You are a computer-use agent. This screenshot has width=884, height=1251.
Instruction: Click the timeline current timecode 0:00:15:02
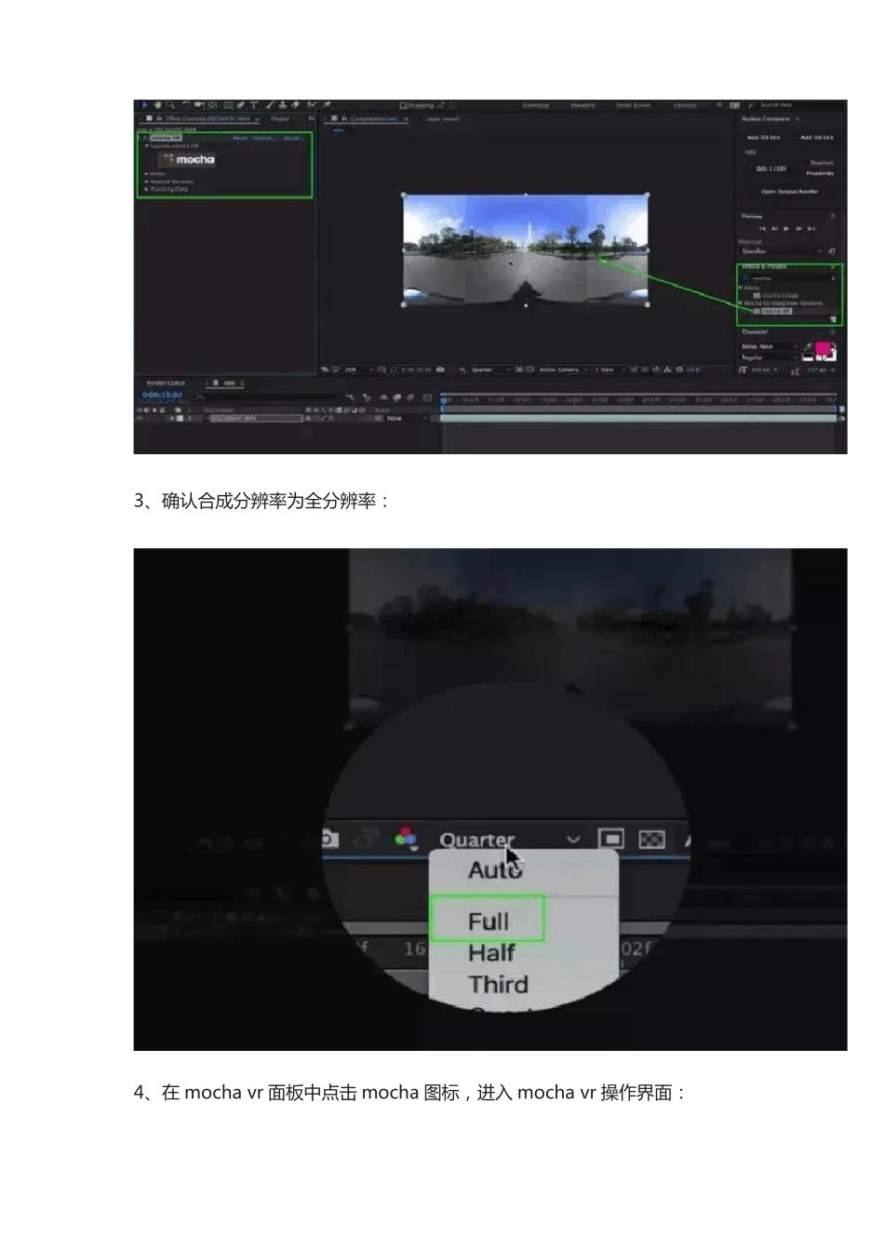[162, 395]
